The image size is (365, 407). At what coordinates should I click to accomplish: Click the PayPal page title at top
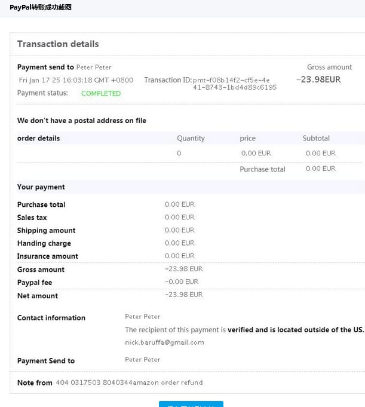[x=41, y=7]
